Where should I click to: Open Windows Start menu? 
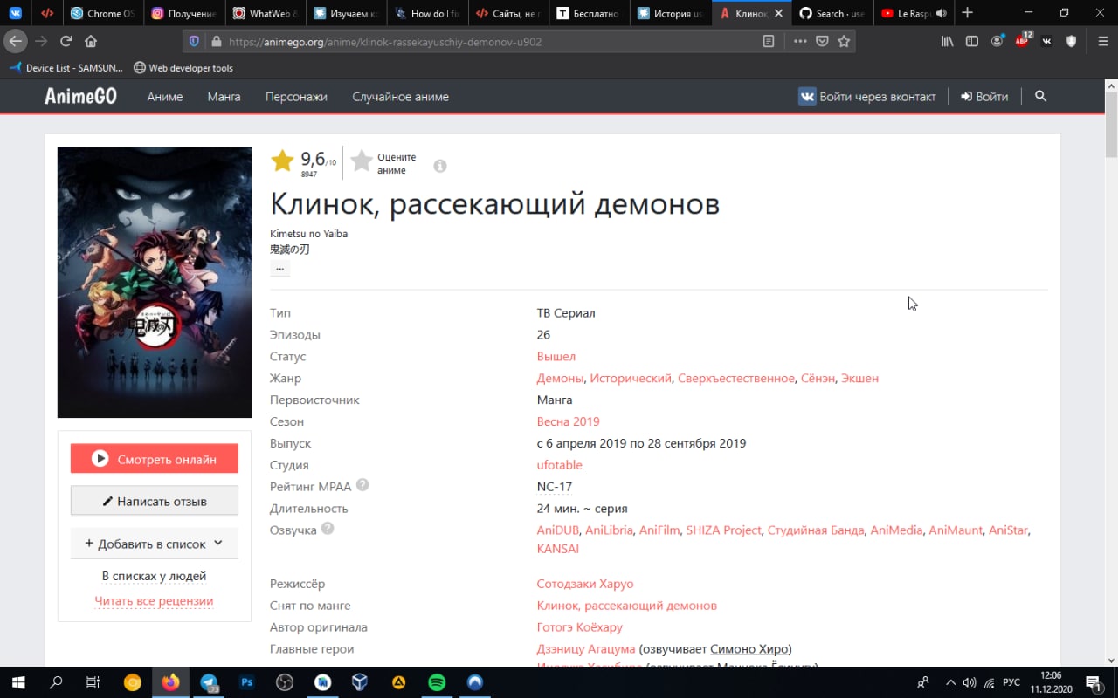coord(17,682)
